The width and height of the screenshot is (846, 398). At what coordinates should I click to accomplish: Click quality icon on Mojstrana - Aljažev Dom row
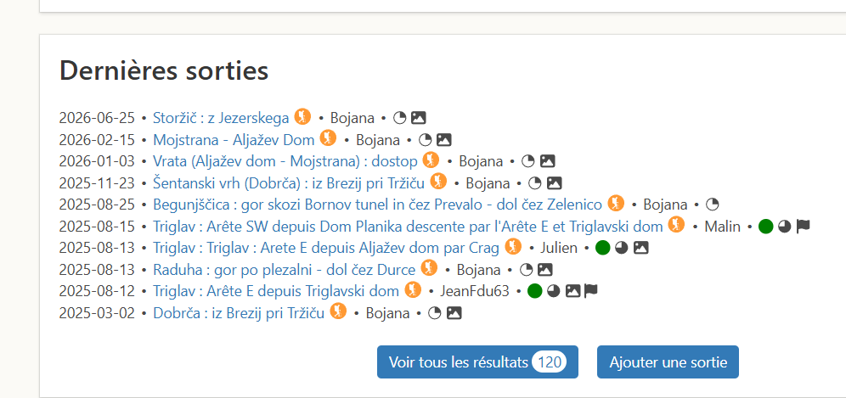point(426,140)
